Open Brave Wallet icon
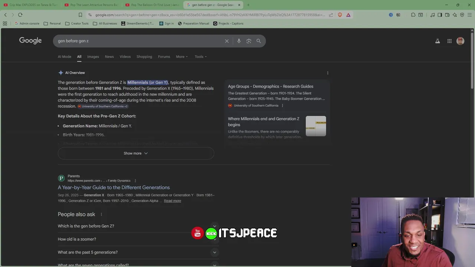This screenshot has height=267, width=475. click(447, 15)
